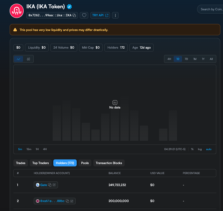
Task: Open the Gate holder account
Action: 44,185
